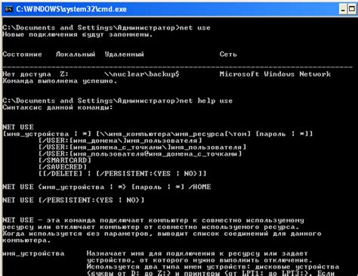Click the 'Локальный' column header

(76, 54)
